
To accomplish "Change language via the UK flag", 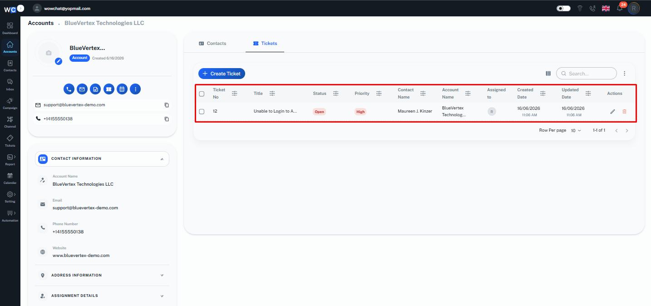I will (x=606, y=8).
